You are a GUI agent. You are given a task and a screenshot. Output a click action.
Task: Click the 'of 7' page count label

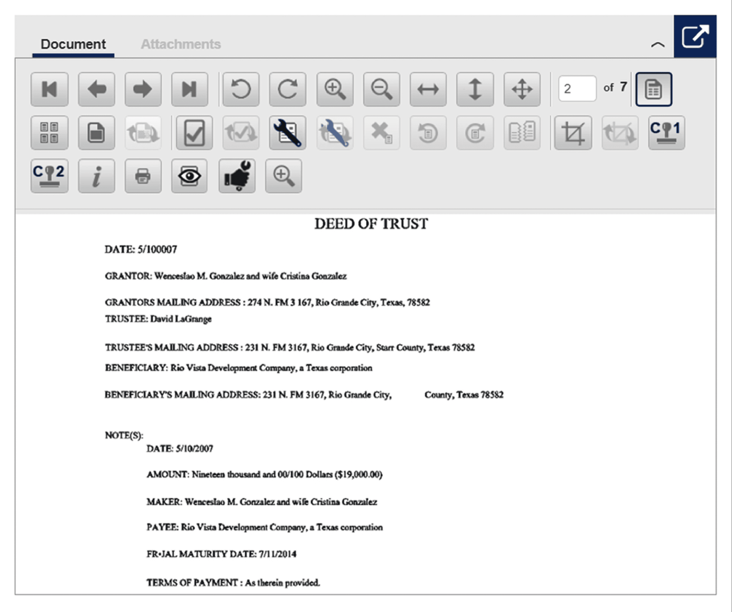pyautogui.click(x=615, y=87)
